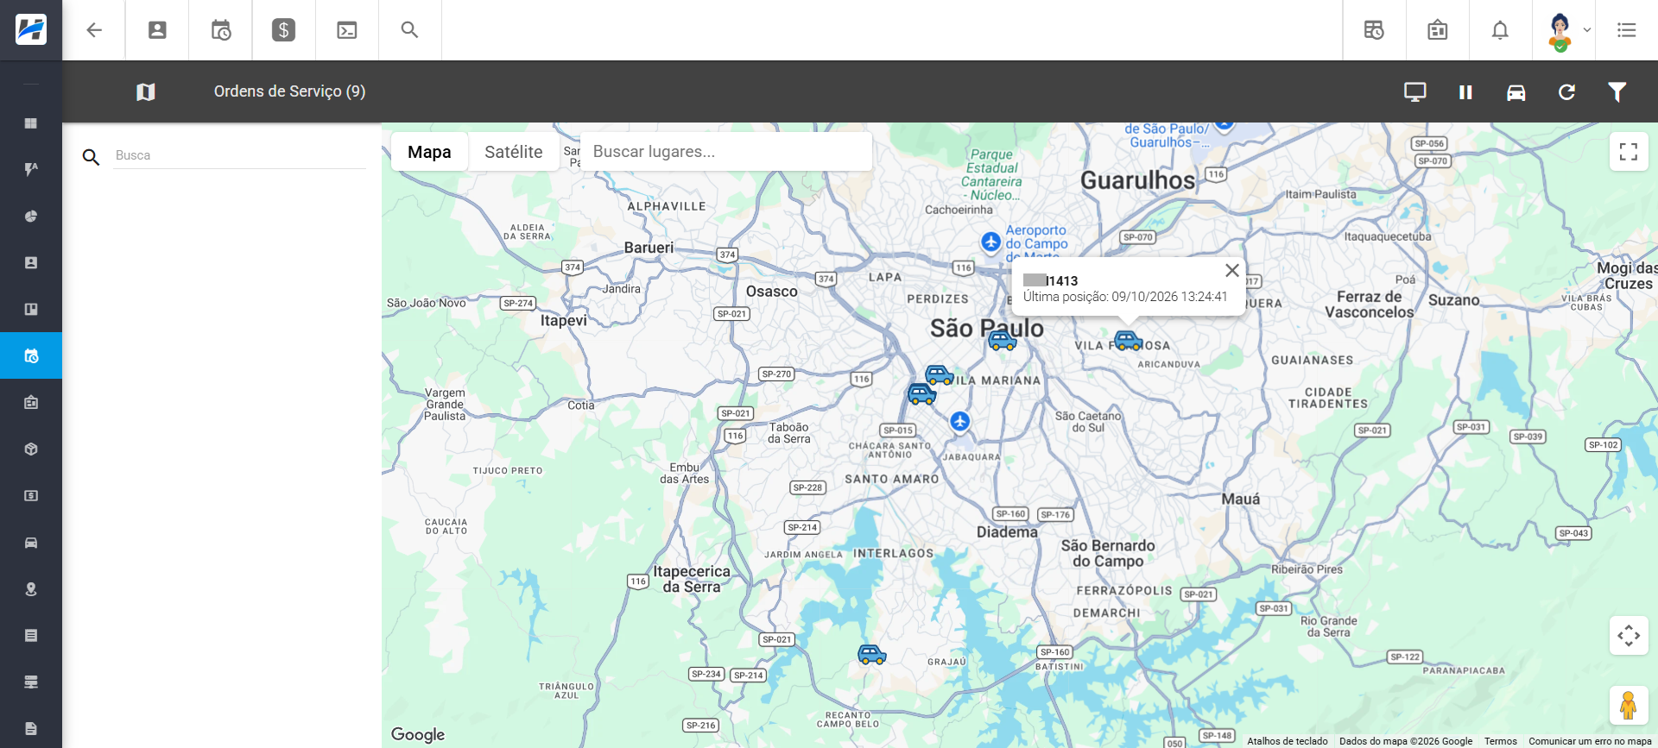This screenshot has height=748, width=1658.
Task: Click the Ordens de Serviço (9) title
Action: [289, 91]
